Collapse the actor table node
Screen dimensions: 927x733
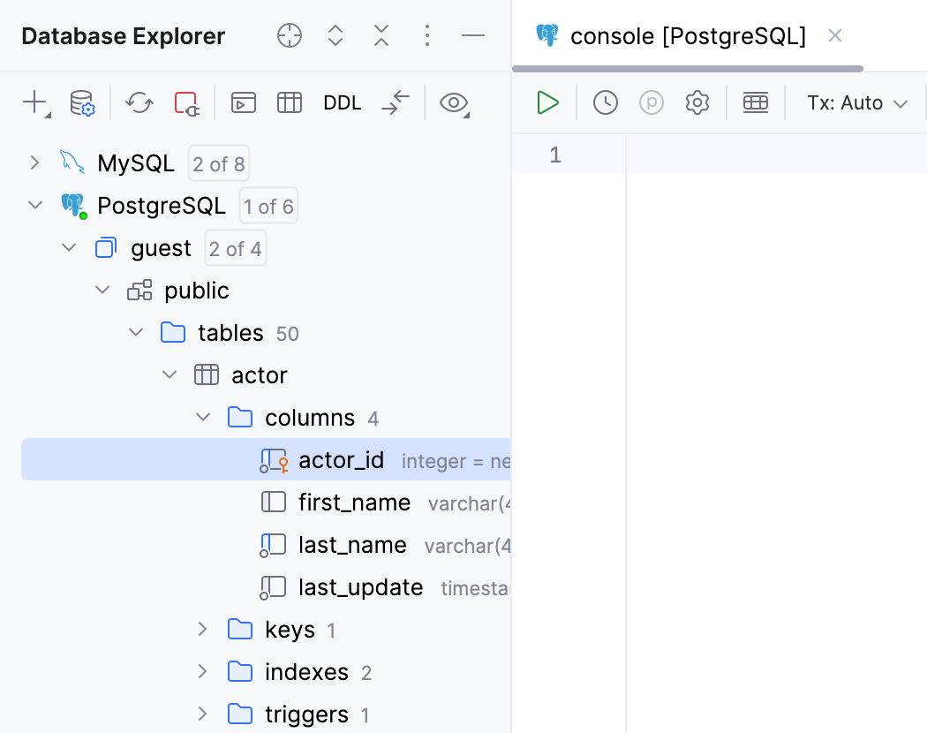[170, 374]
